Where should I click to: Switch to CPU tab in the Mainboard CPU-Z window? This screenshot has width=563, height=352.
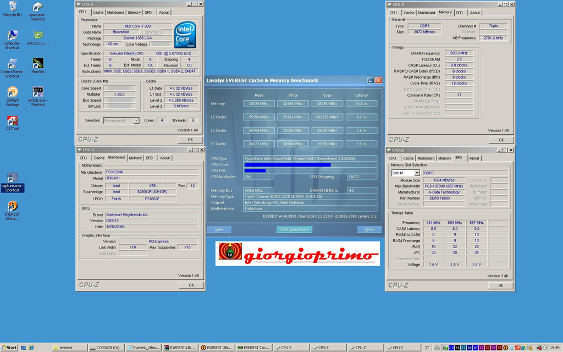tap(84, 158)
